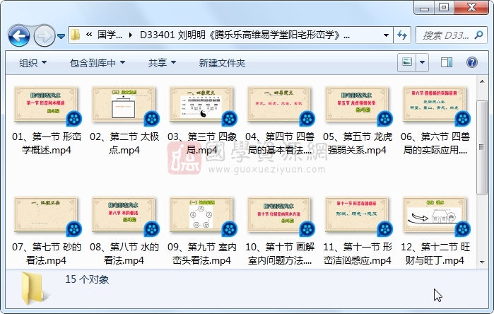The image size is (494, 314).
Task: Go back with the blue Back arrow
Action: pyautogui.click(x=19, y=36)
